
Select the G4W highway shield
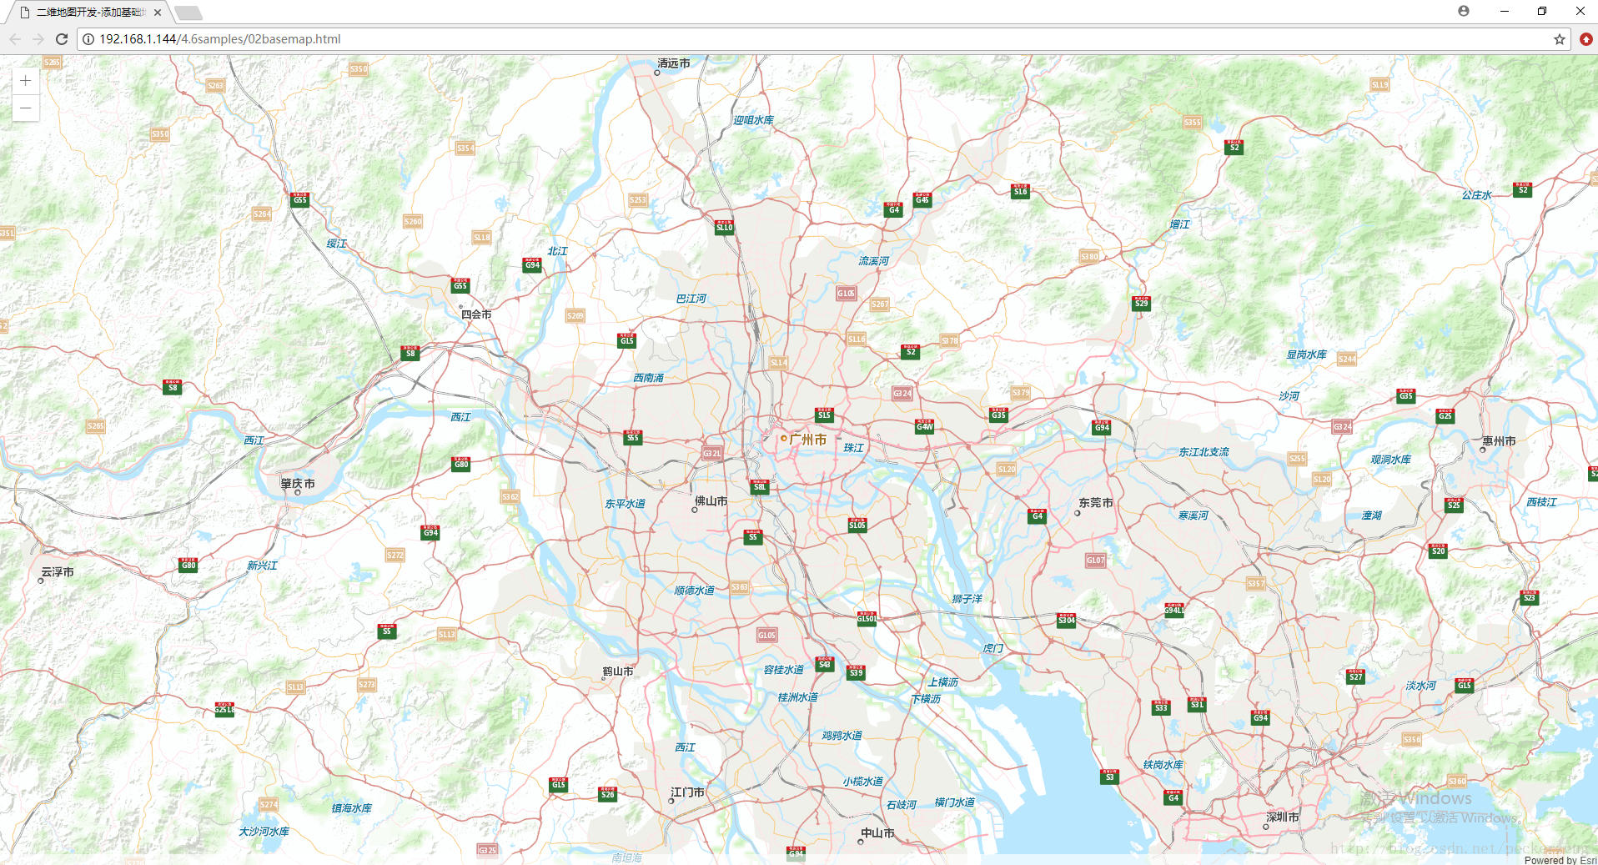pyautogui.click(x=924, y=425)
